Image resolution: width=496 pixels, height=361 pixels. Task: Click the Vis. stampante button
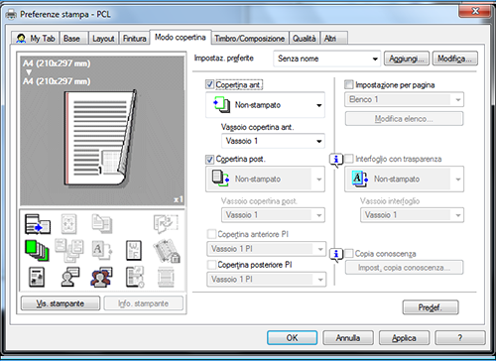(61, 303)
